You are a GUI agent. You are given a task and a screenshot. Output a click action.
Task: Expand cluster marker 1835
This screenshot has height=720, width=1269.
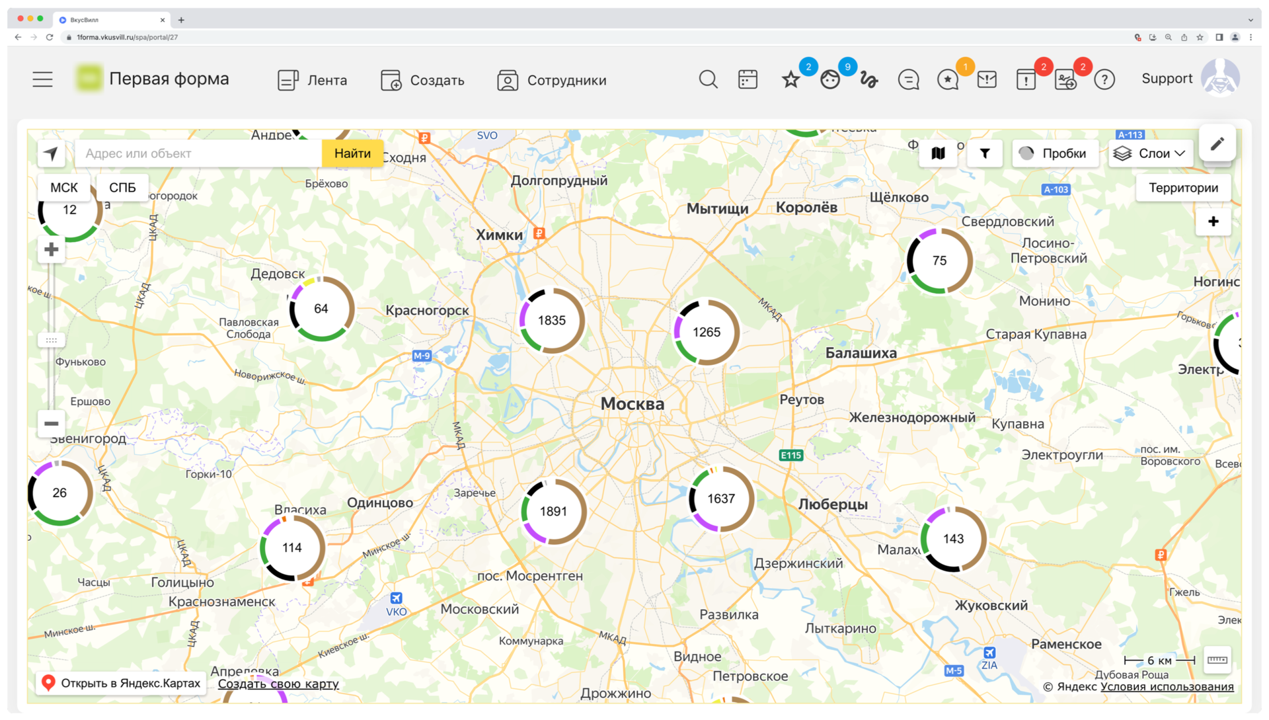552,321
